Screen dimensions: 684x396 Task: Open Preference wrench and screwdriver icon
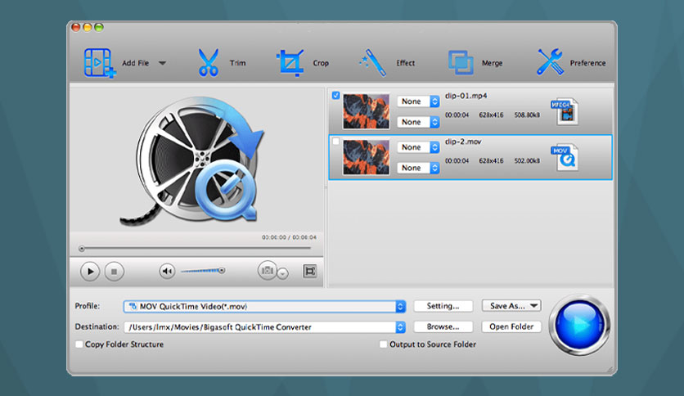pyautogui.click(x=550, y=62)
